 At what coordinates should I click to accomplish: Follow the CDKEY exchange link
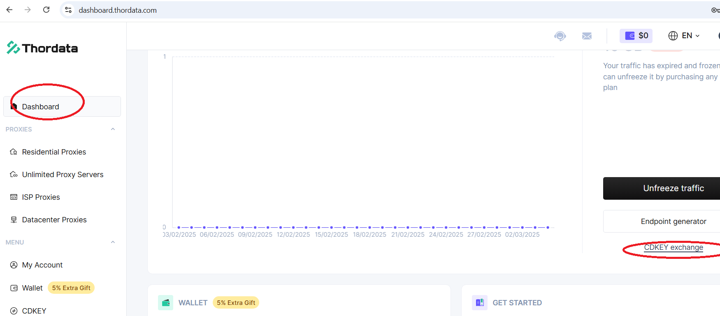coord(674,247)
